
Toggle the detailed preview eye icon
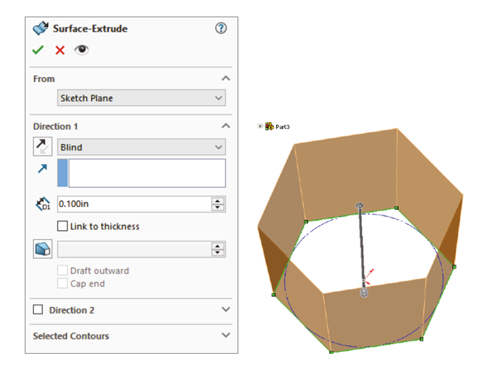pos(82,50)
